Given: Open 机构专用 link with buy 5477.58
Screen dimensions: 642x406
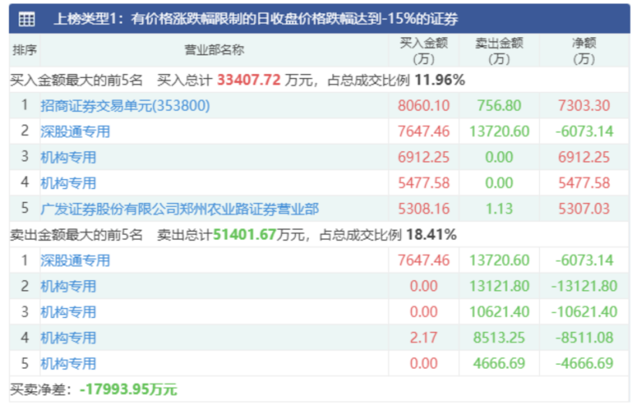Looking at the screenshot, I should [x=68, y=183].
